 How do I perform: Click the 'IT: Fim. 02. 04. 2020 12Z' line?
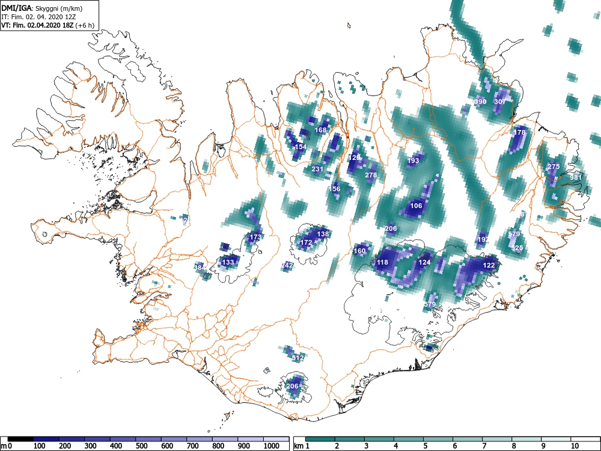tap(37, 17)
